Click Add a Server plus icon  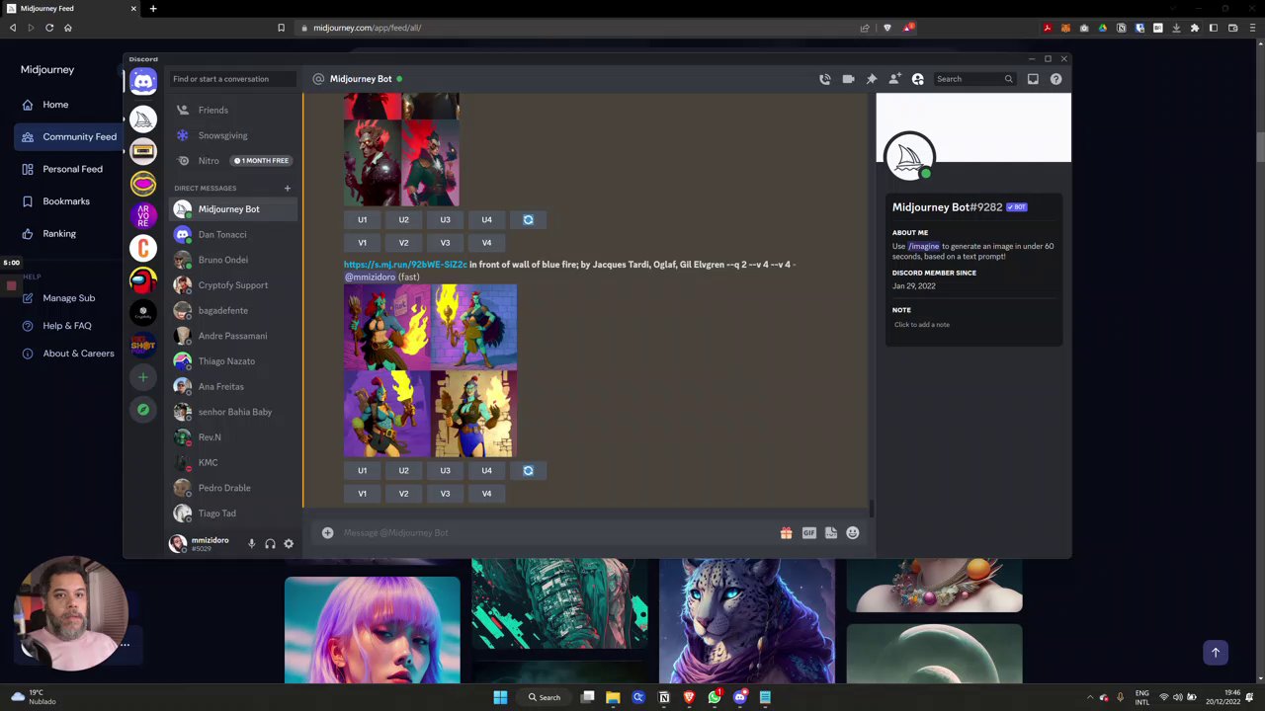(143, 377)
